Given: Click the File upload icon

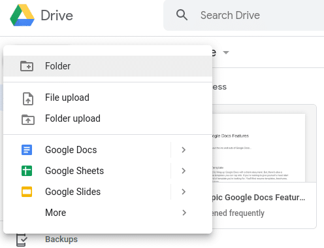Looking at the screenshot, I should [x=28, y=99].
